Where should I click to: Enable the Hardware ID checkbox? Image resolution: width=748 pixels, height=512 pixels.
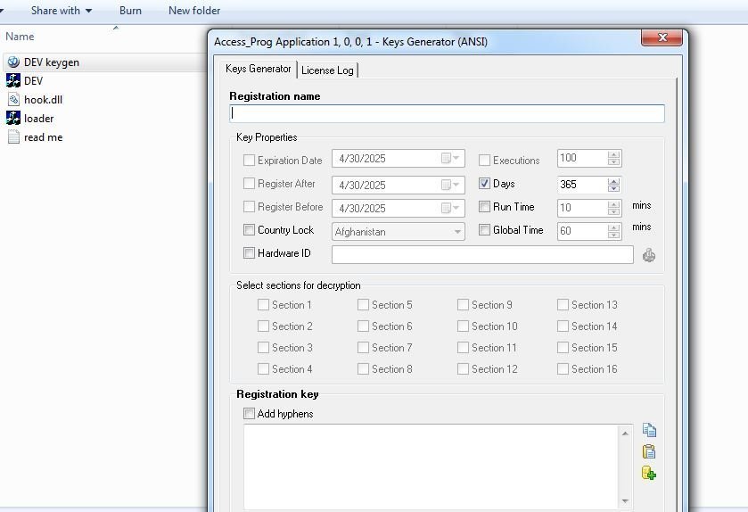[x=250, y=253]
